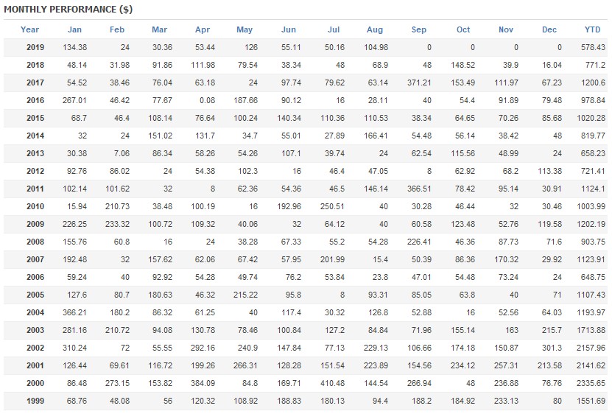Select the 2019 year row label

point(35,47)
